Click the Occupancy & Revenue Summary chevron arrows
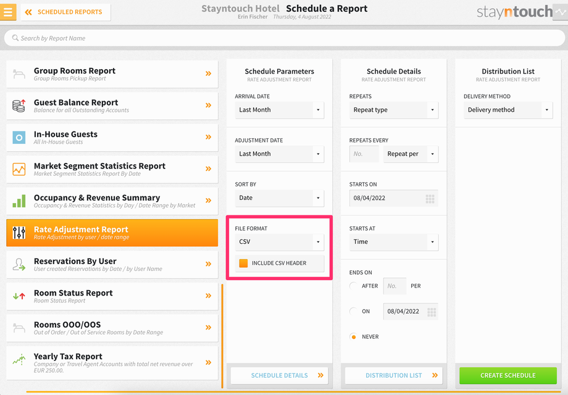 [x=208, y=201]
